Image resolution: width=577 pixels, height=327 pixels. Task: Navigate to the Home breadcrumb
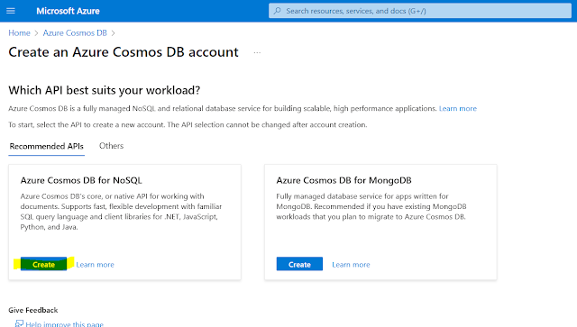click(19, 33)
